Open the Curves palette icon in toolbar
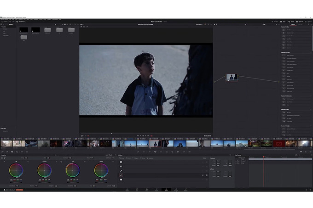The width and height of the screenshot is (313, 208). (138, 152)
